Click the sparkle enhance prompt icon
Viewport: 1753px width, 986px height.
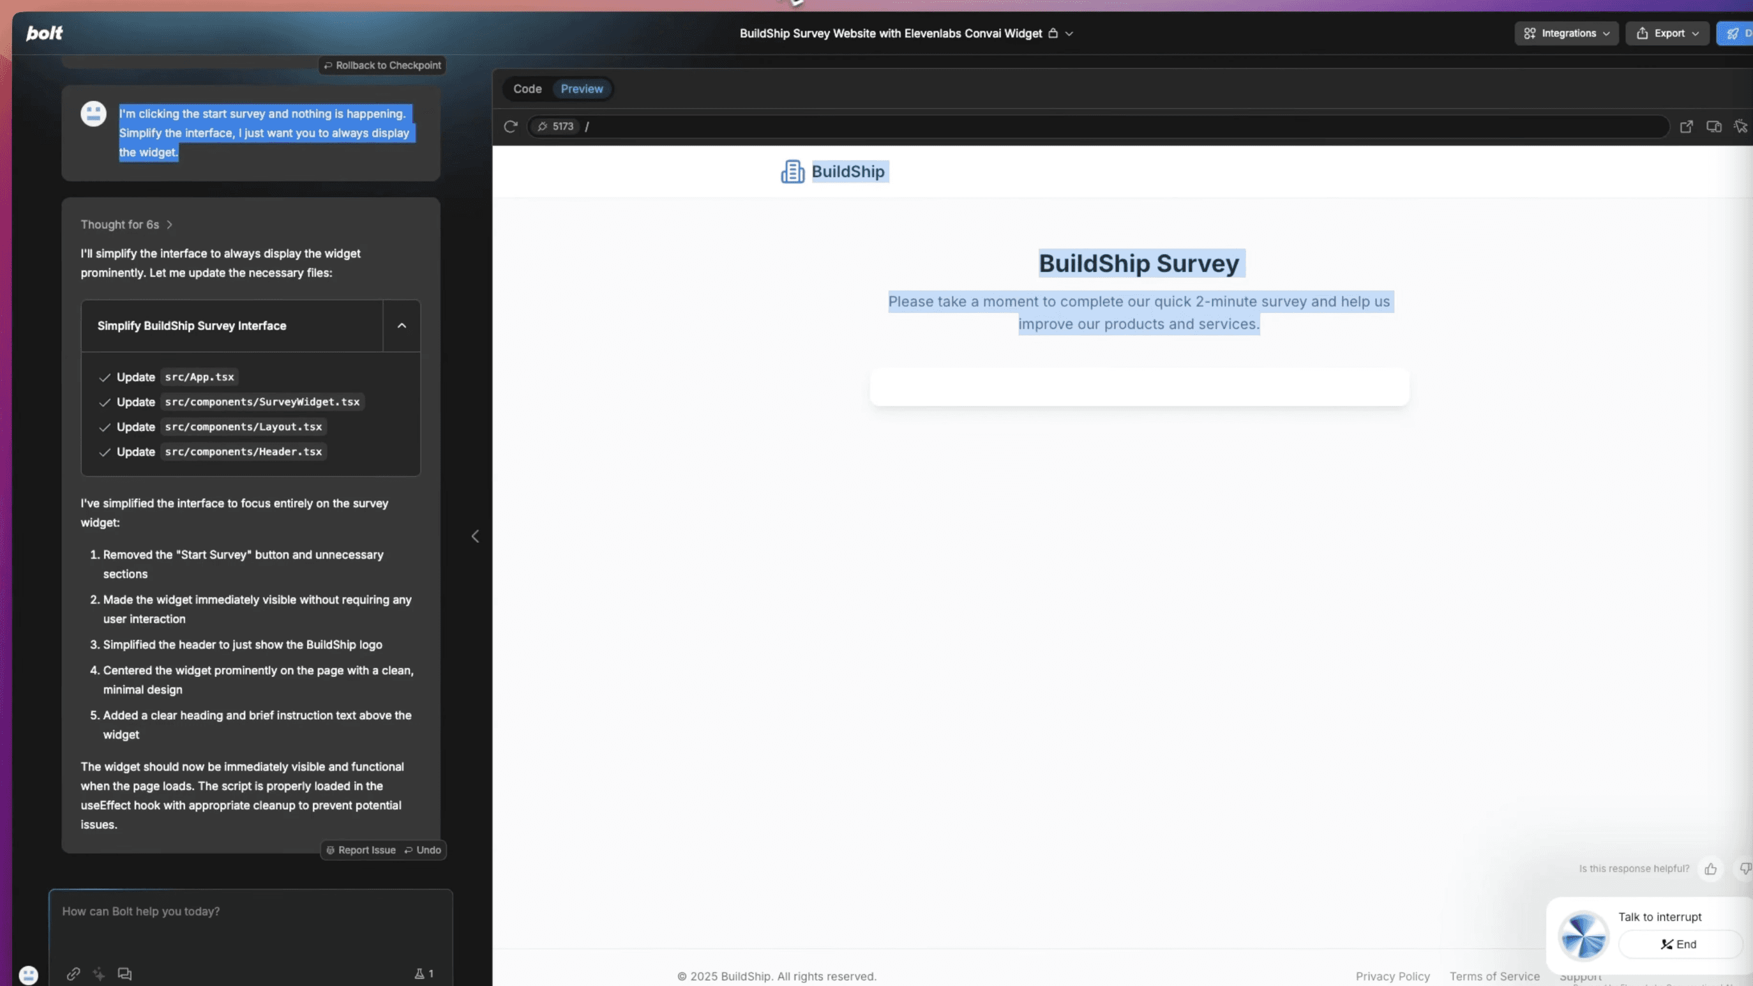(x=99, y=974)
